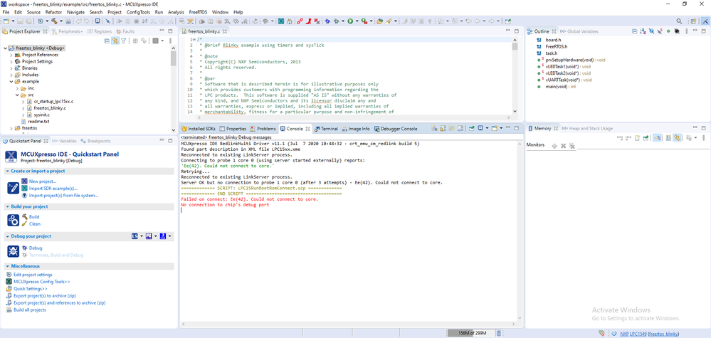
Task: Click the Clean link in Quickstart Panel
Action: point(34,224)
